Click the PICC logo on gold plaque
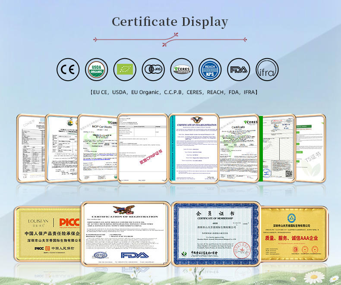 69,222
